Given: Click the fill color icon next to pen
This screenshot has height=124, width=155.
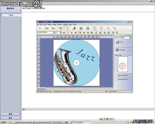Looking at the screenshot, I should (x=100, y=33).
